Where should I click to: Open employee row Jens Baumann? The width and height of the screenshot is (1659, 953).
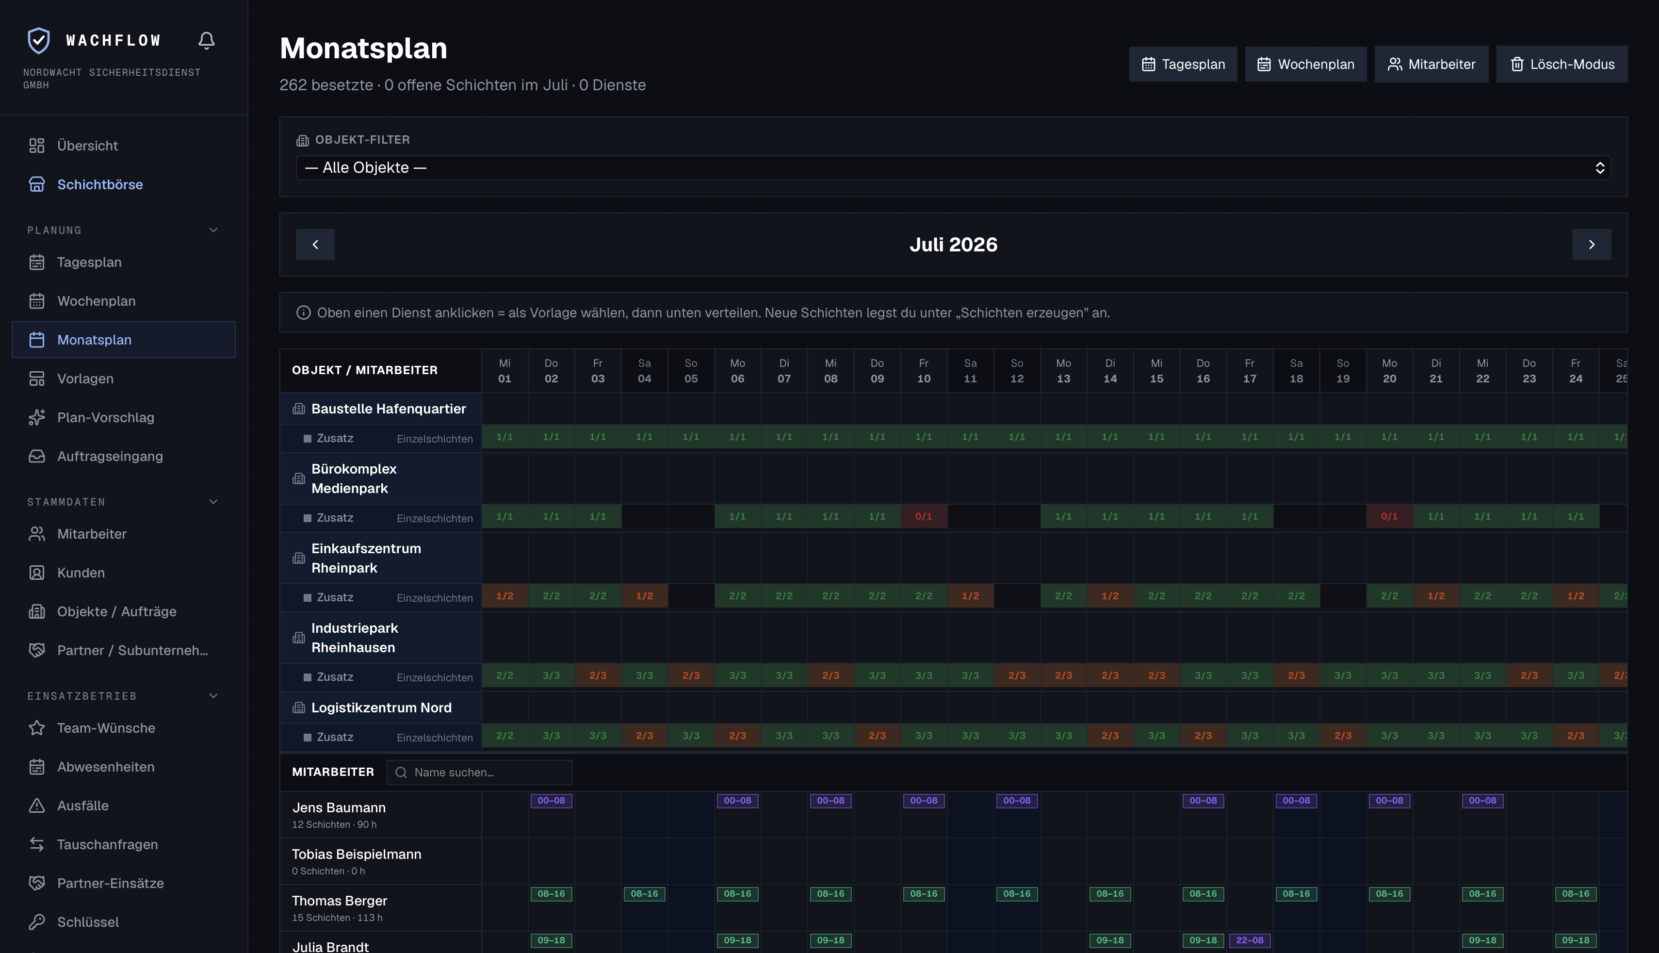(x=381, y=815)
